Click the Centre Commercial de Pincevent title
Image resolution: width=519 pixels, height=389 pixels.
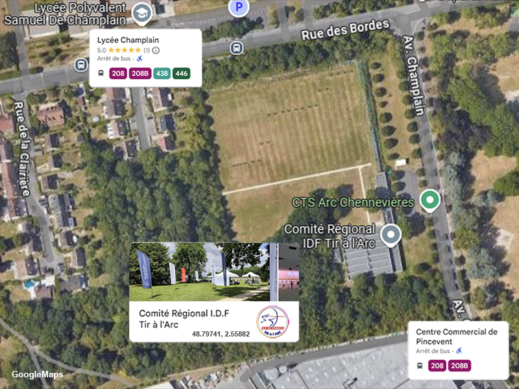tap(457, 336)
